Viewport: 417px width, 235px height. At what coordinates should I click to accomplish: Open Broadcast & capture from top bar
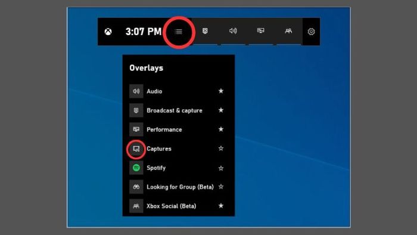point(205,31)
